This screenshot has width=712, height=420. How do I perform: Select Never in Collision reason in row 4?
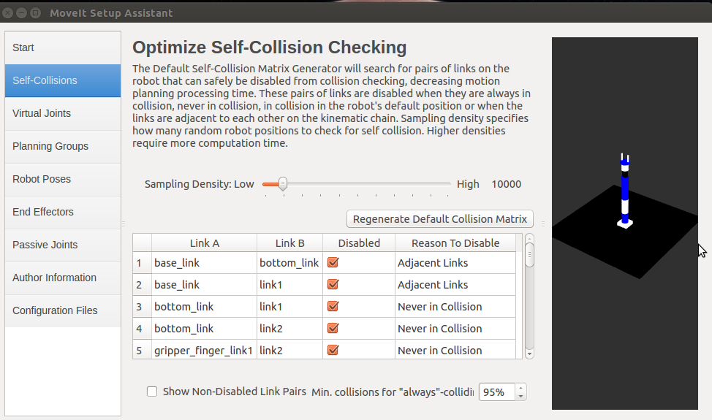point(455,329)
